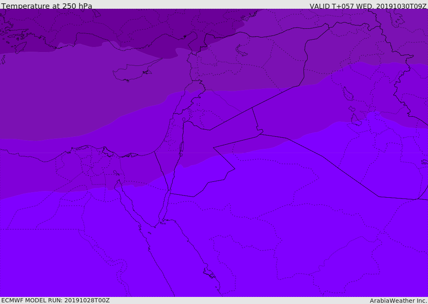Click the 'VALID T+057 WED. 20191030T09Z' label
This screenshot has height=304, width=428.
tap(368, 6)
